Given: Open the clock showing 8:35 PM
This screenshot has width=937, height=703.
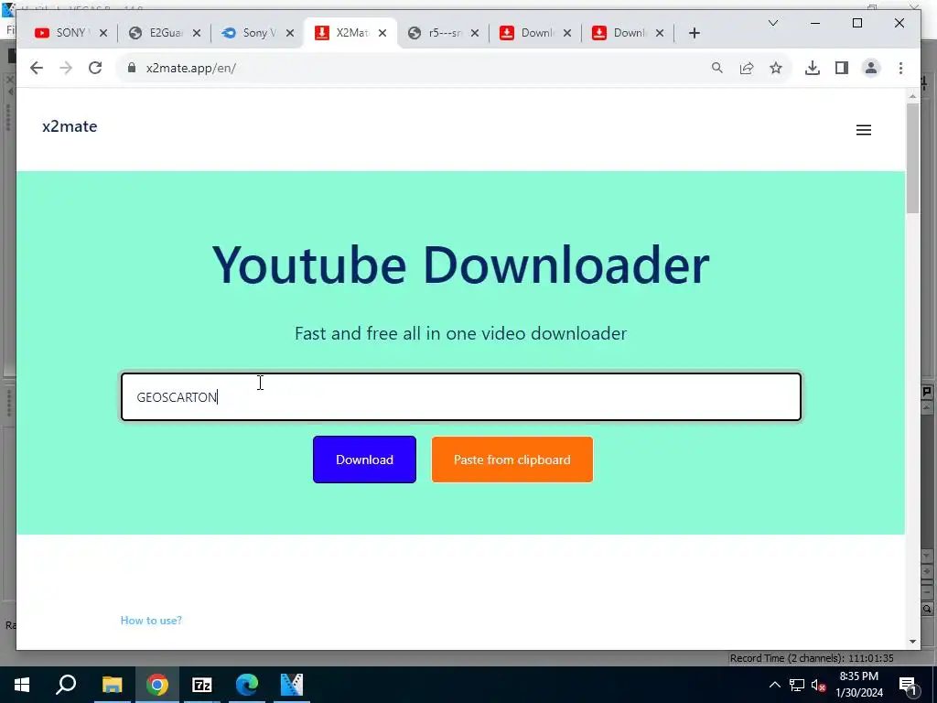Looking at the screenshot, I should [858, 685].
